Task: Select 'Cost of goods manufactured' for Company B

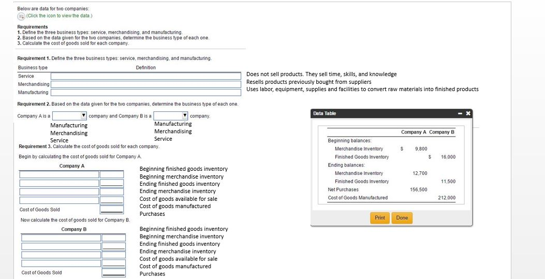Action: point(175,267)
